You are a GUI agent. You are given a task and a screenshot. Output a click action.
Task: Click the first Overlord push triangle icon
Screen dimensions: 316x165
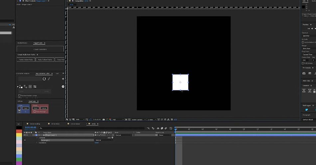tap(304, 91)
